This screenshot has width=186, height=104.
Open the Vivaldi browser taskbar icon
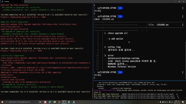pos(45,102)
